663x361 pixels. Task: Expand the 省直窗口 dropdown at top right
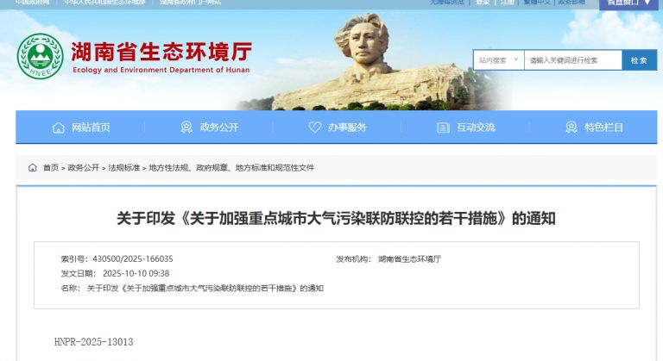click(x=628, y=3)
